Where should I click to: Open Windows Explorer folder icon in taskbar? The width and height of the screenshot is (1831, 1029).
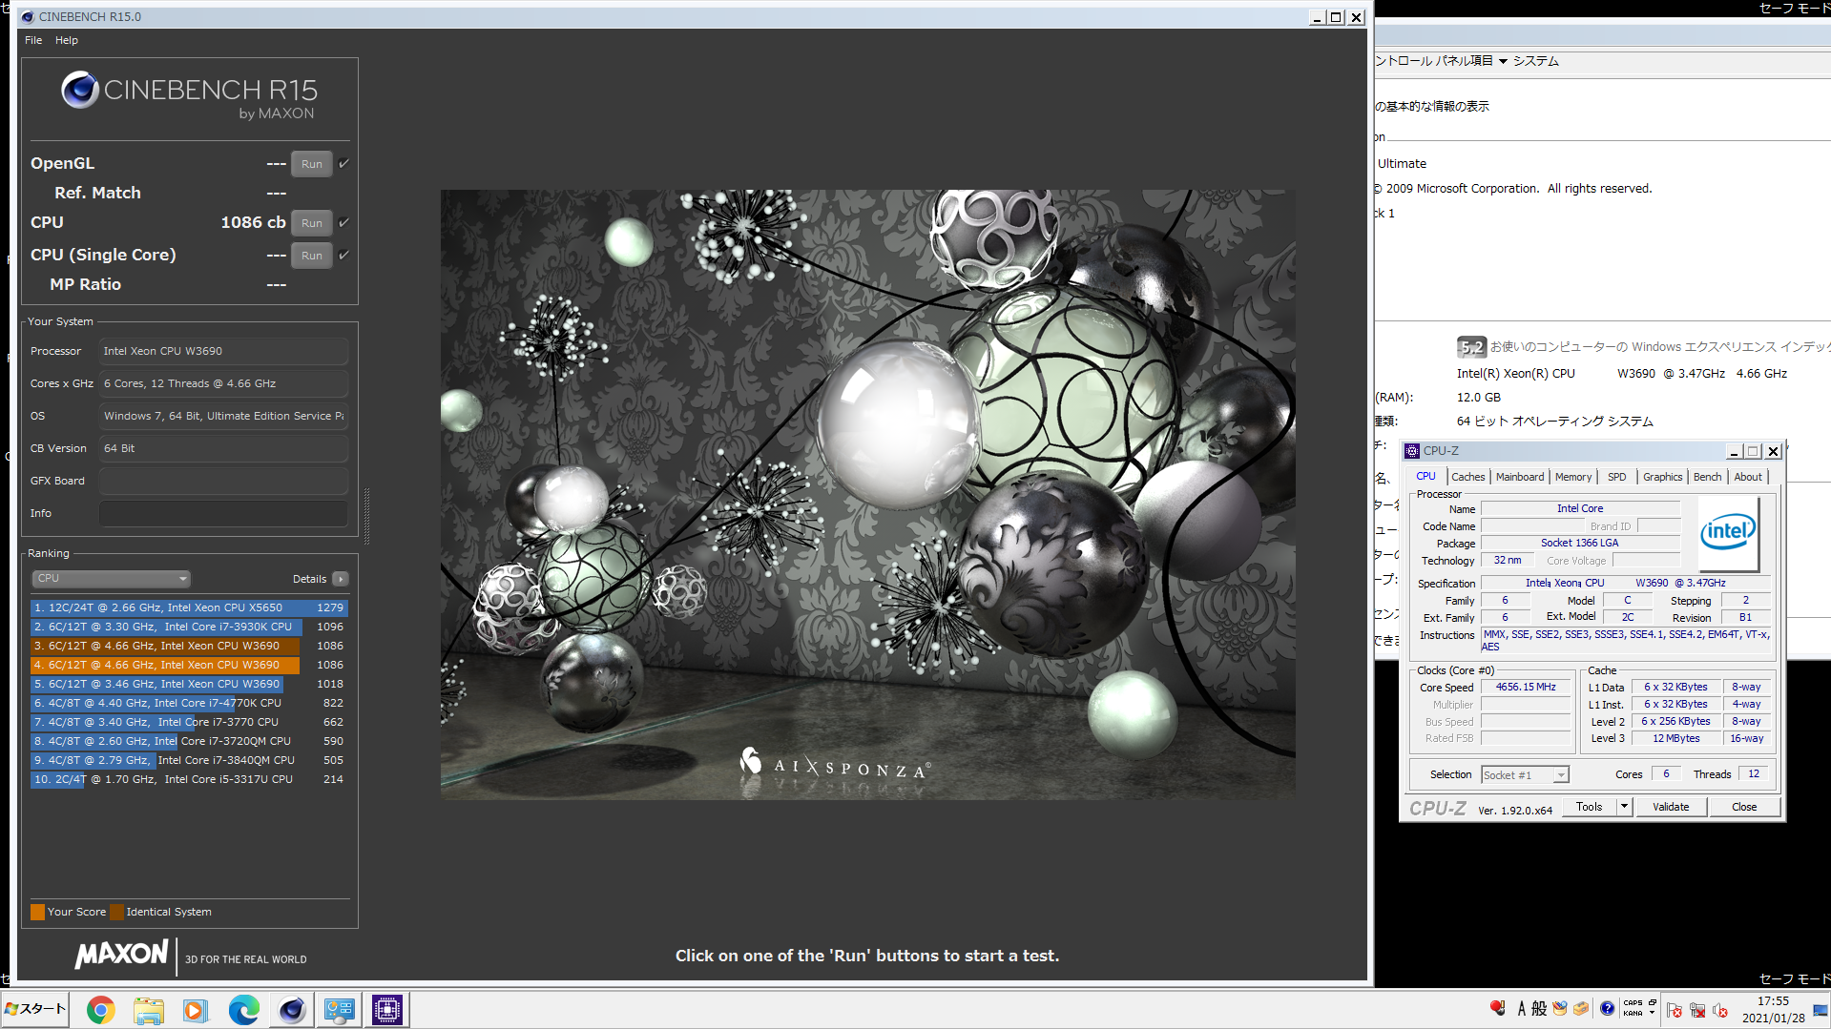(148, 1009)
